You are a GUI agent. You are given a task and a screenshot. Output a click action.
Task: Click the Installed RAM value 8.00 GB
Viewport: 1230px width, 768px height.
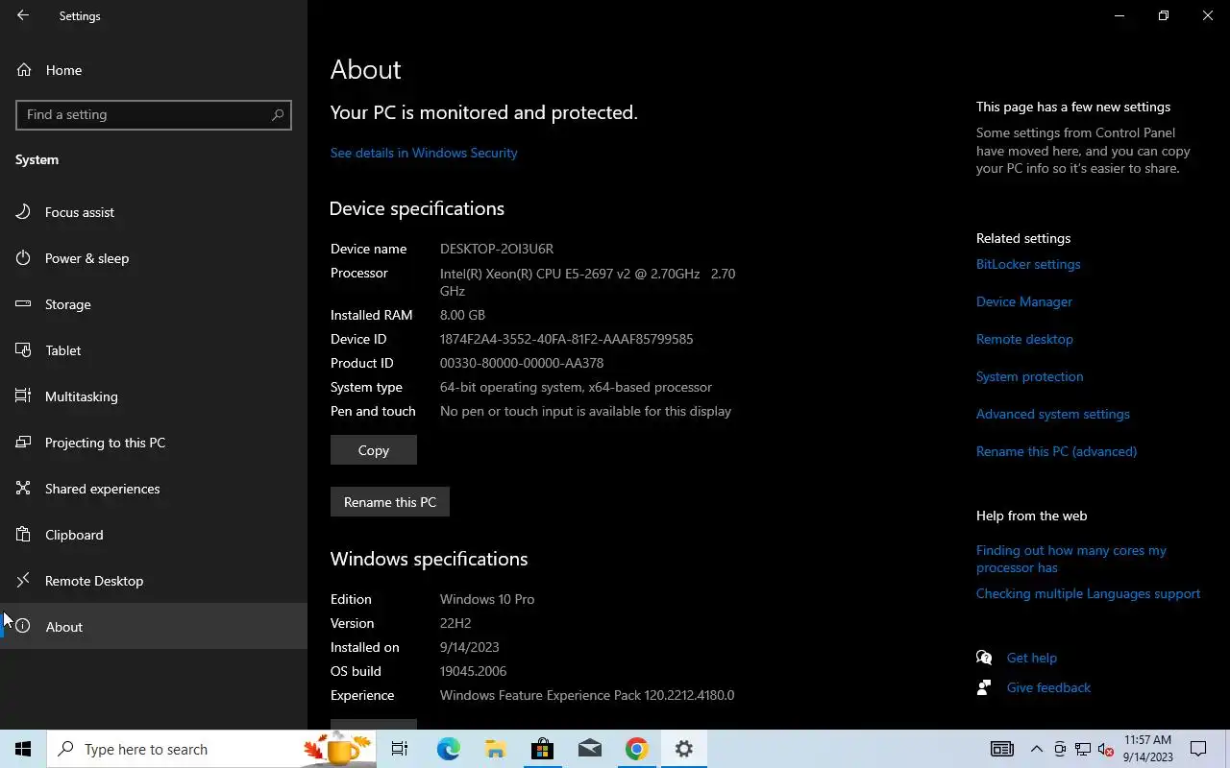(x=462, y=315)
